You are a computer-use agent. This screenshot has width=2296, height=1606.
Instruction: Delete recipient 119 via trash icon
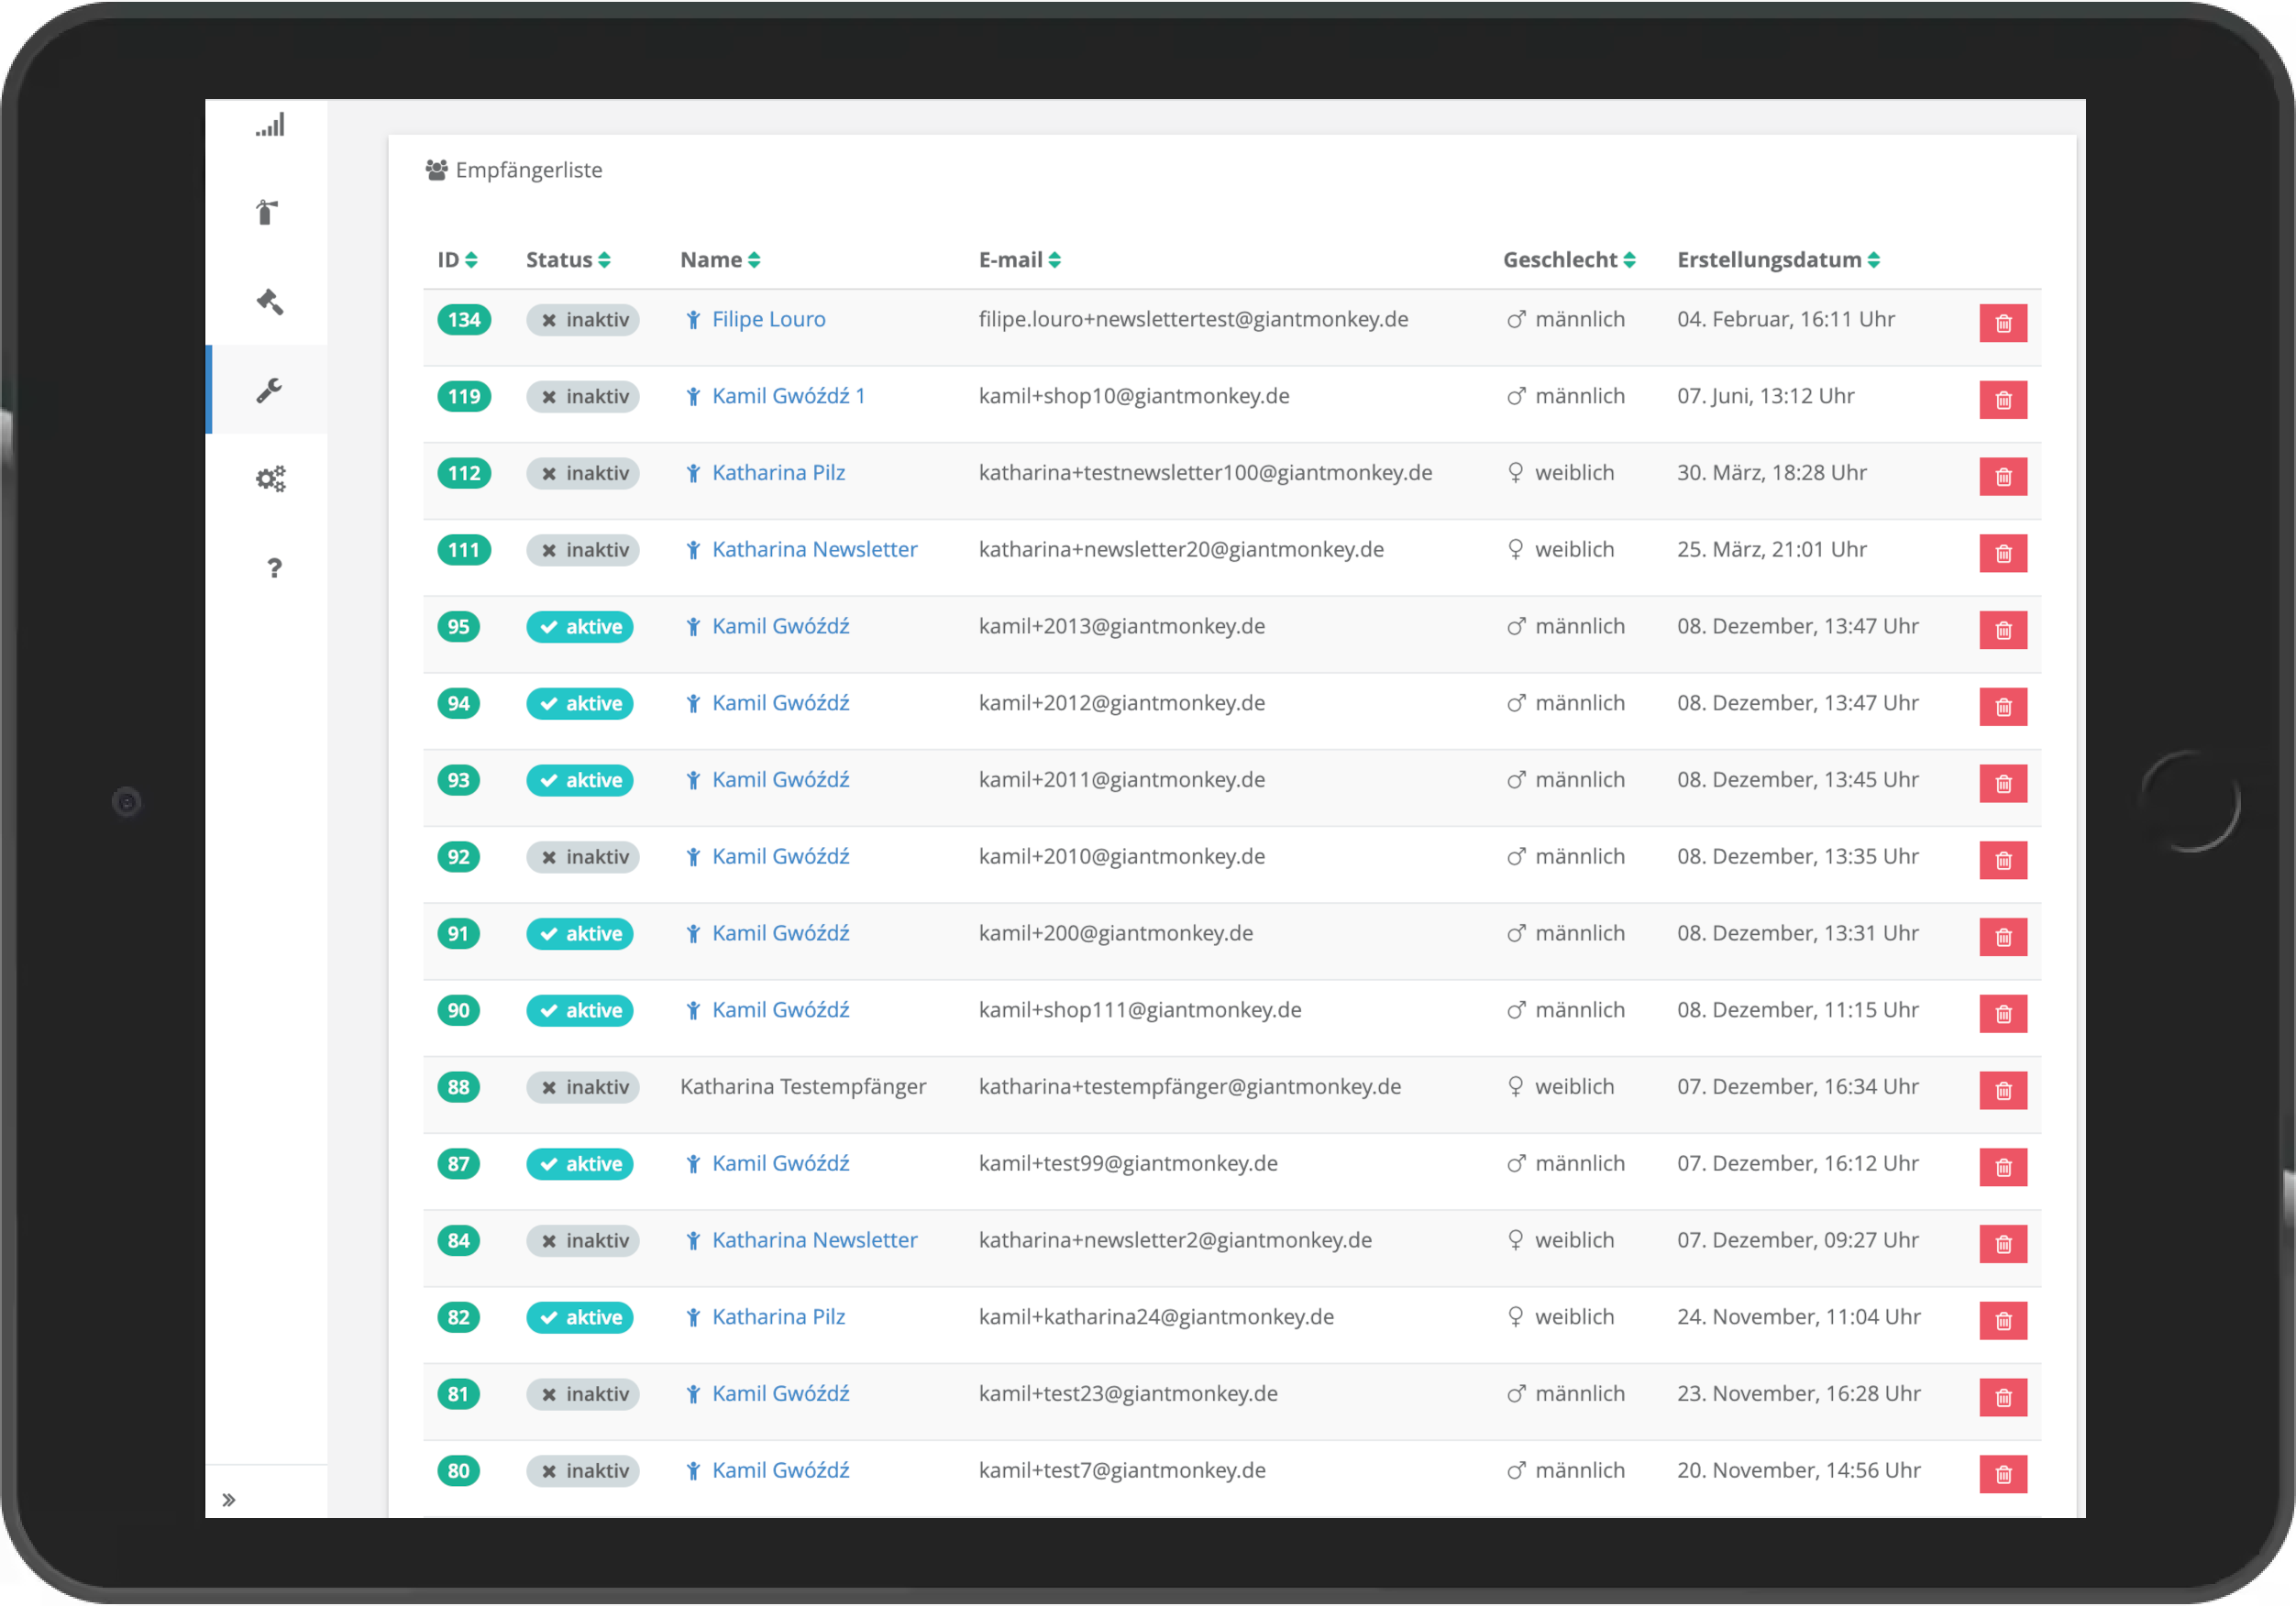coord(2003,400)
